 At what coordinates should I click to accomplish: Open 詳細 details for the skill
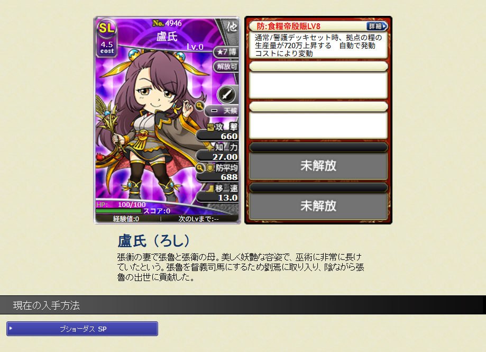[377, 26]
